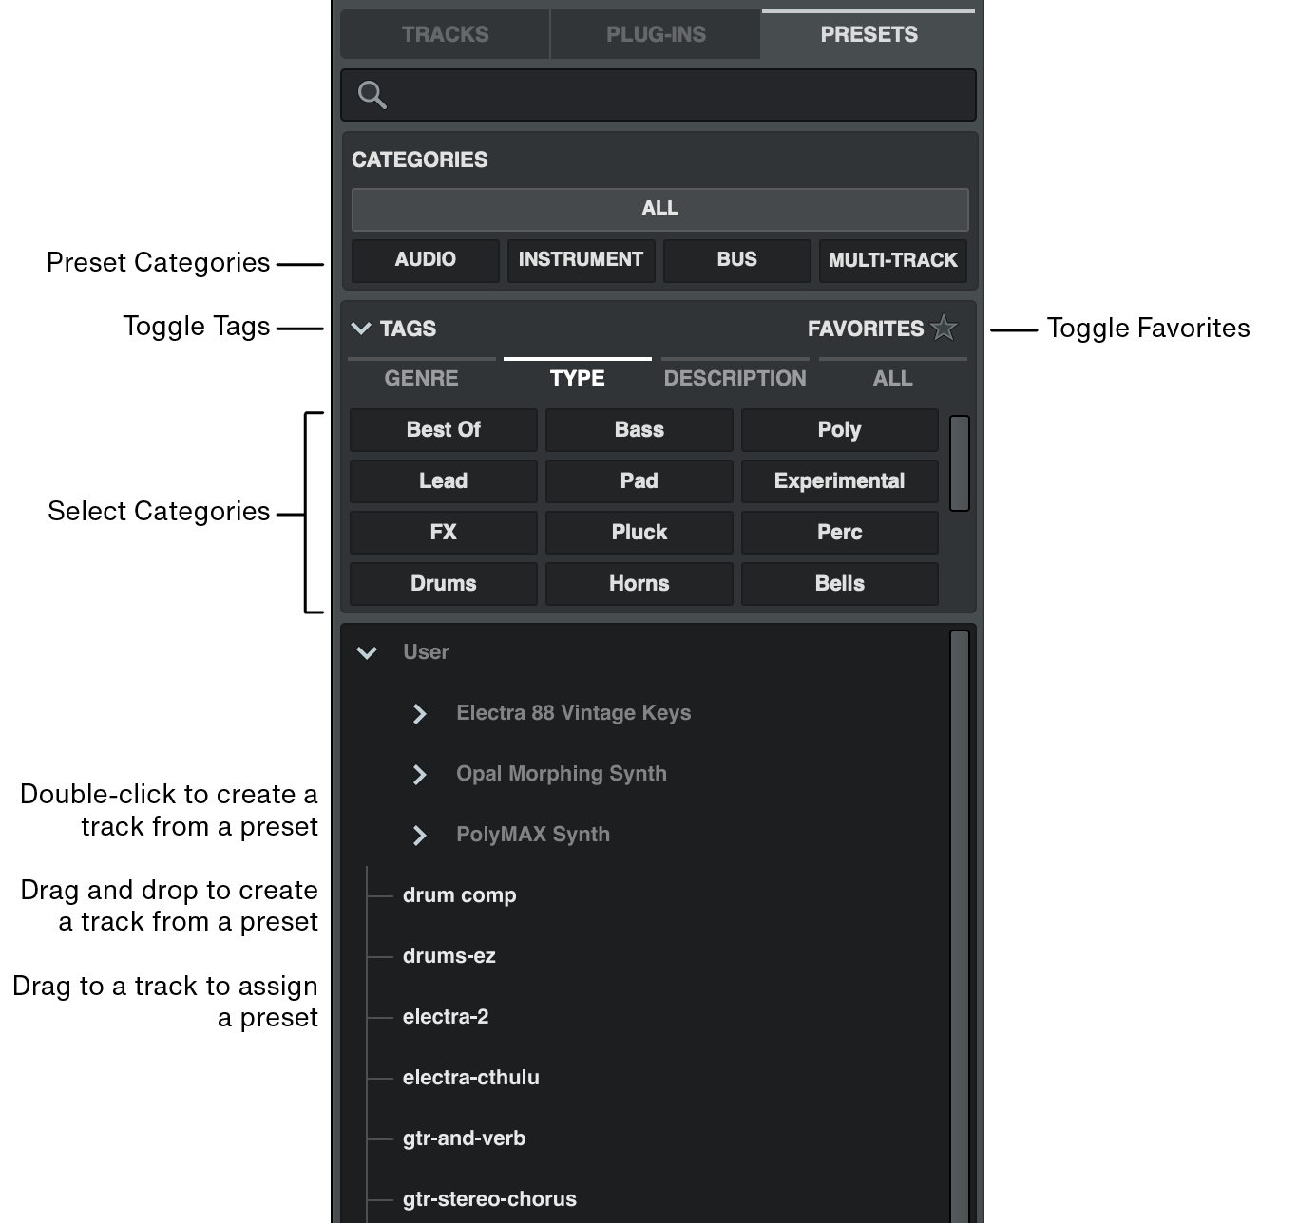Screen dimensions: 1298x1223
Task: Select the drums-ez preset
Action: pyautogui.click(x=449, y=955)
